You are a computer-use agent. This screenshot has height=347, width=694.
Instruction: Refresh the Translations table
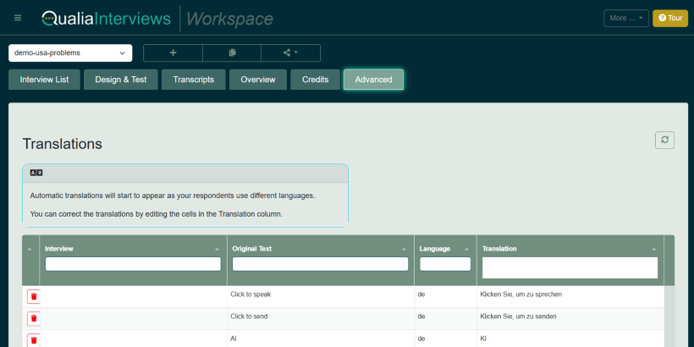(x=664, y=140)
